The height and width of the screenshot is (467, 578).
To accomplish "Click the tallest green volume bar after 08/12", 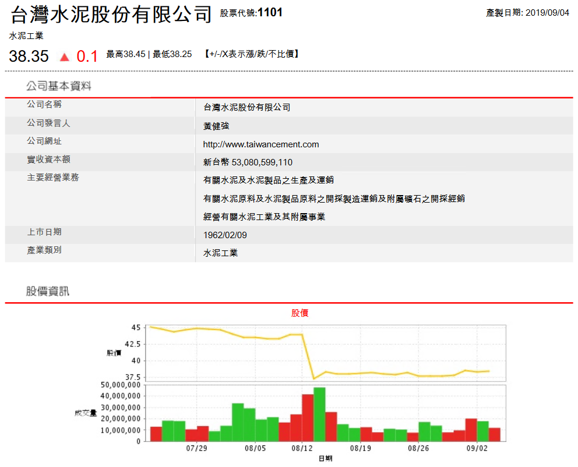I will pyautogui.click(x=319, y=415).
